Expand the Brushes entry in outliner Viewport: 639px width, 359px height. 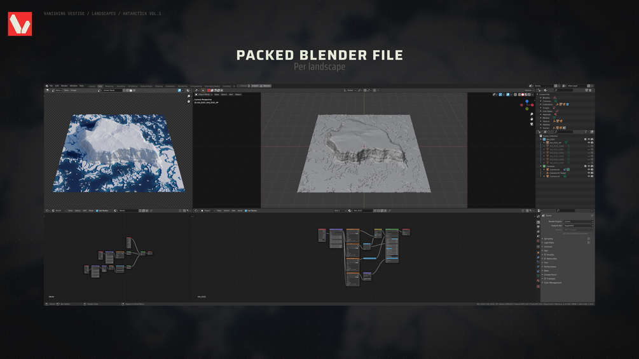click(x=541, y=98)
